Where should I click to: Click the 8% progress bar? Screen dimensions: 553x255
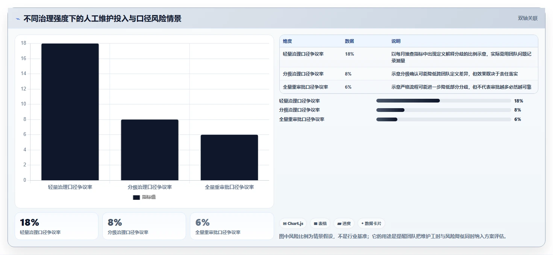coord(444,110)
